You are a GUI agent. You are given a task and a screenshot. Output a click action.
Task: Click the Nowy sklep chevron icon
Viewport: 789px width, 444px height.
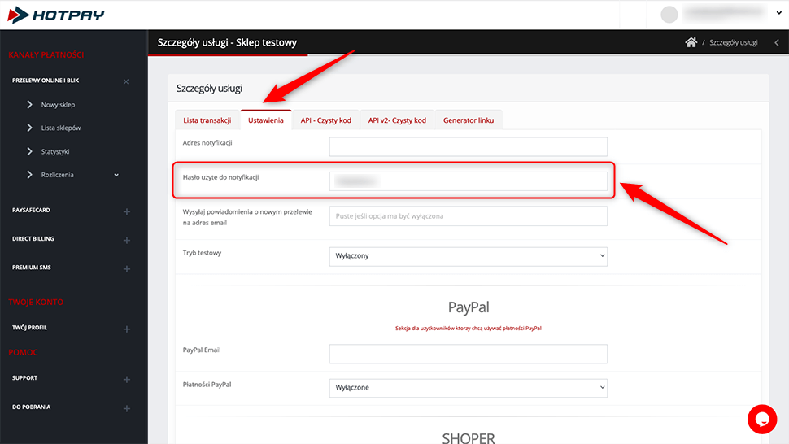pos(29,105)
